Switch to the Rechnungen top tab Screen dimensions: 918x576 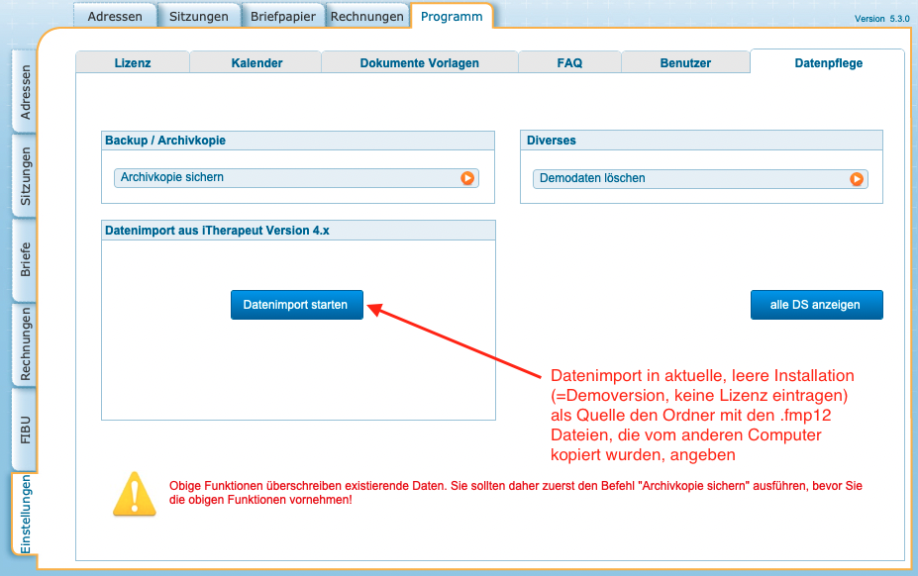(367, 17)
